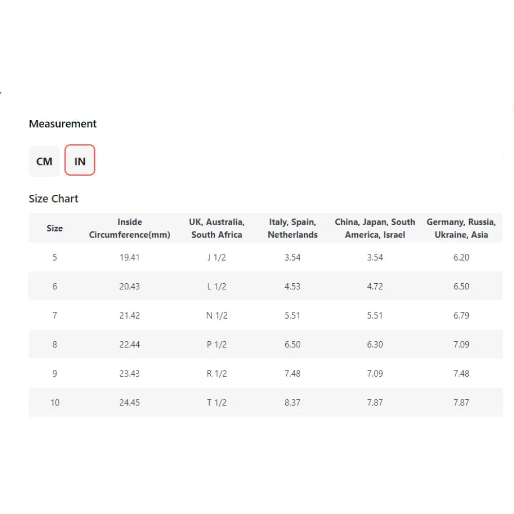Click the J 1/2 UK size cell
Screen dimensions: 514x514
pos(216,258)
